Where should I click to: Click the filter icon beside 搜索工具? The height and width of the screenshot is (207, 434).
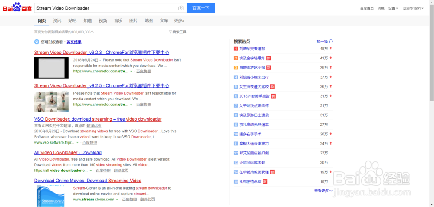pos(170,32)
